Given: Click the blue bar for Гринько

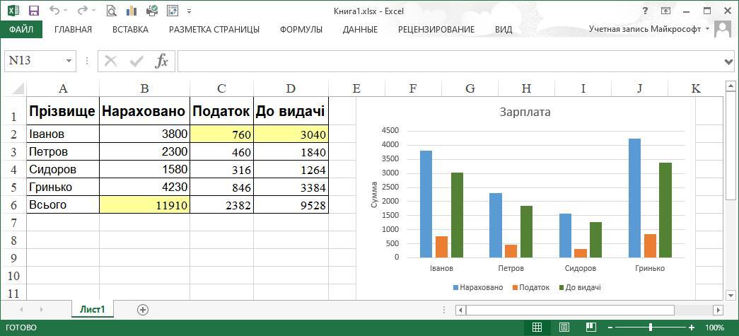Looking at the screenshot, I should (635, 198).
